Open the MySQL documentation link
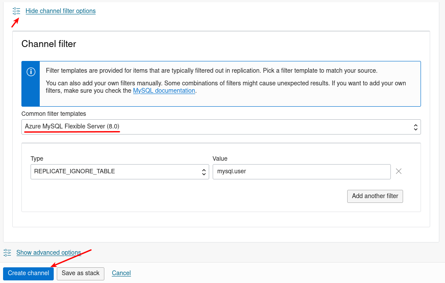Viewport: 445px width, 283px height. [x=164, y=91]
